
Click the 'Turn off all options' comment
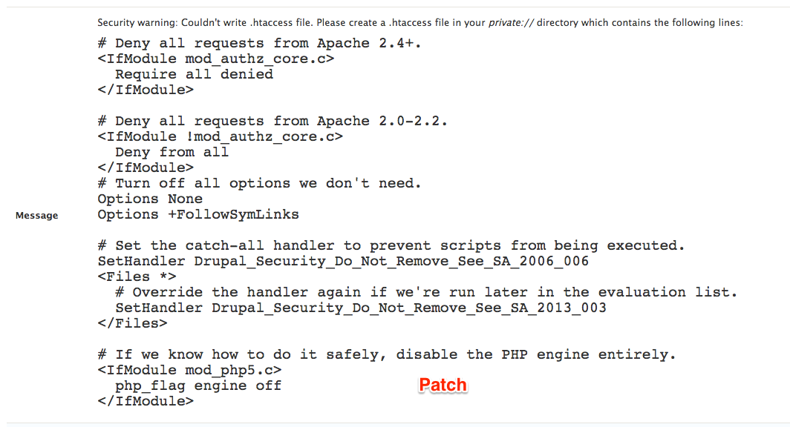click(x=259, y=184)
